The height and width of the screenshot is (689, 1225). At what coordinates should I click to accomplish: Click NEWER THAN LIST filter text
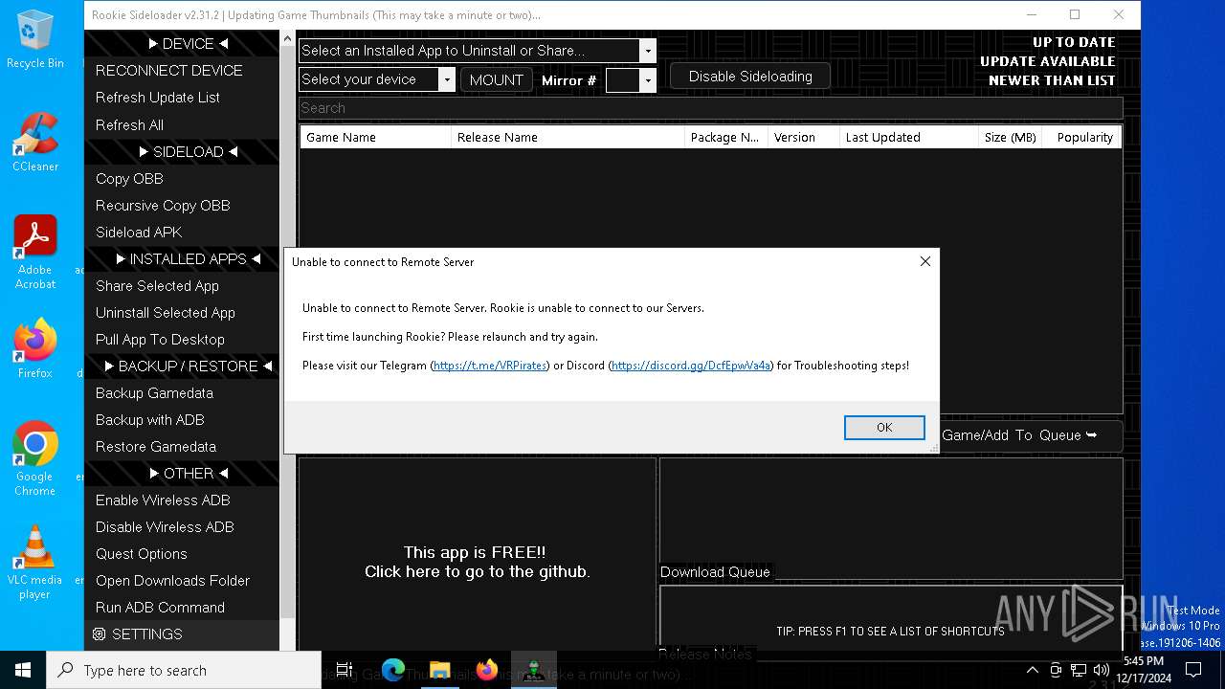pos(1052,80)
